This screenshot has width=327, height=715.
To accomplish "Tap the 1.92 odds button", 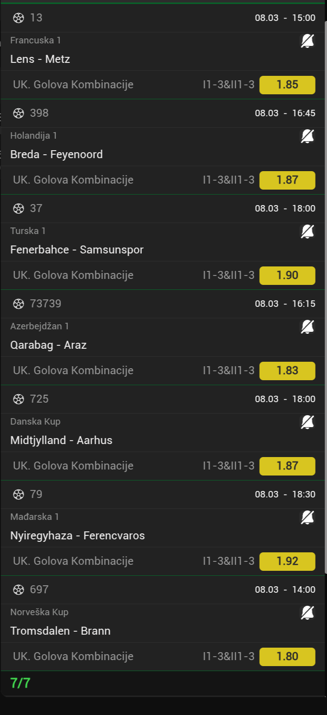I will [x=287, y=561].
